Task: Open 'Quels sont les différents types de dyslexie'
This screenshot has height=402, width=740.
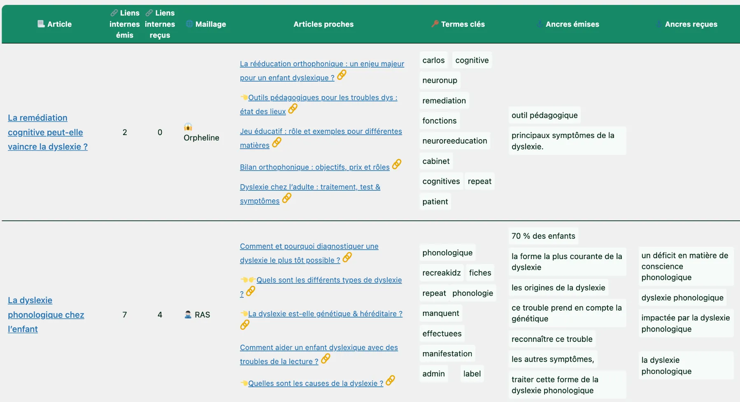Action: pyautogui.click(x=329, y=280)
